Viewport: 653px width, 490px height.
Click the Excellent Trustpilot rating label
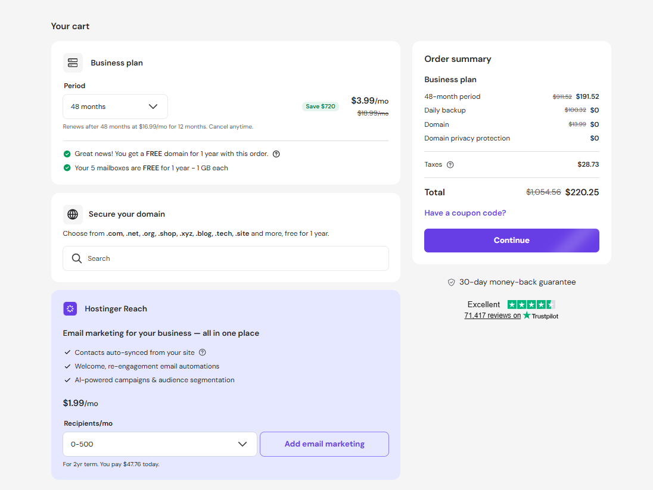click(484, 305)
